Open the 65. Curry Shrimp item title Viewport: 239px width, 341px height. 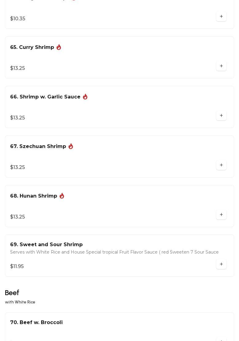(x=32, y=47)
